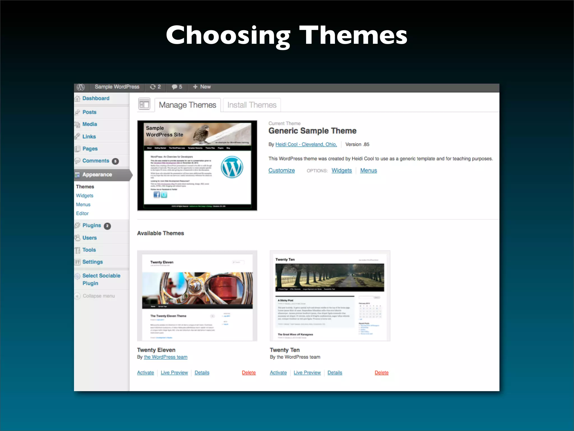Show Details for Twenty Ten
This screenshot has width=574, height=431.
pos(335,373)
